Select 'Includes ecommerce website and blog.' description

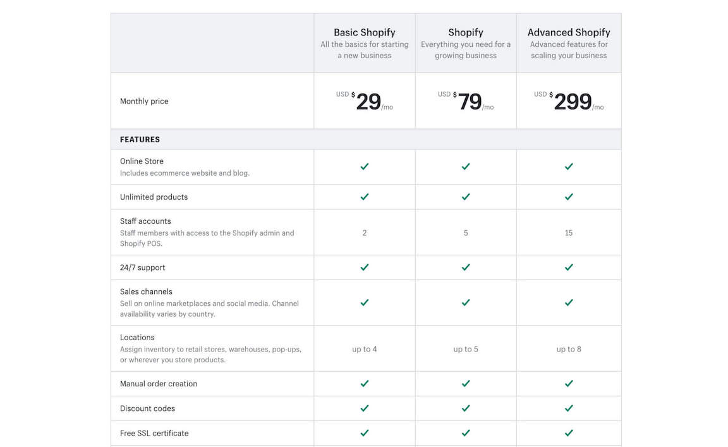185,173
